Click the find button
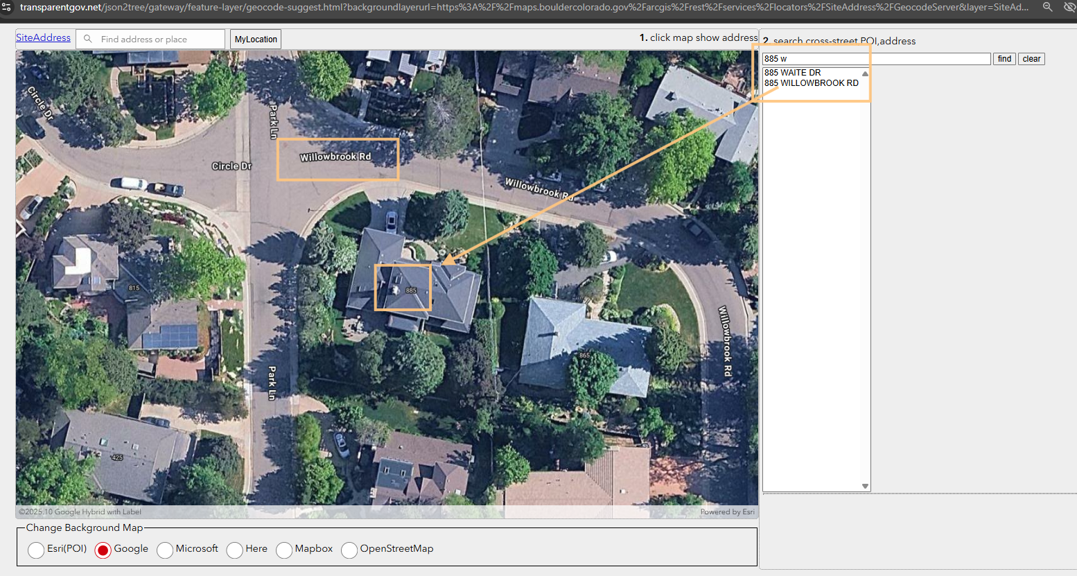The image size is (1077, 576). 1004,59
